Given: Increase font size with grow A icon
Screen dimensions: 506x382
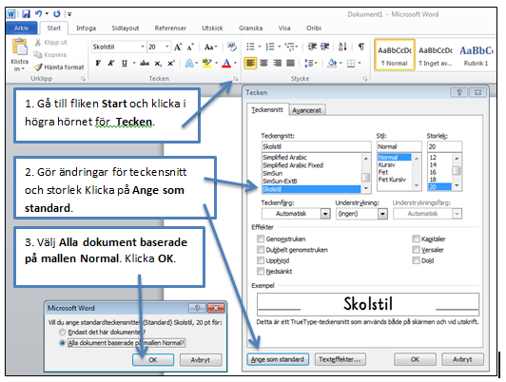Looking at the screenshot, I should click(x=178, y=48).
